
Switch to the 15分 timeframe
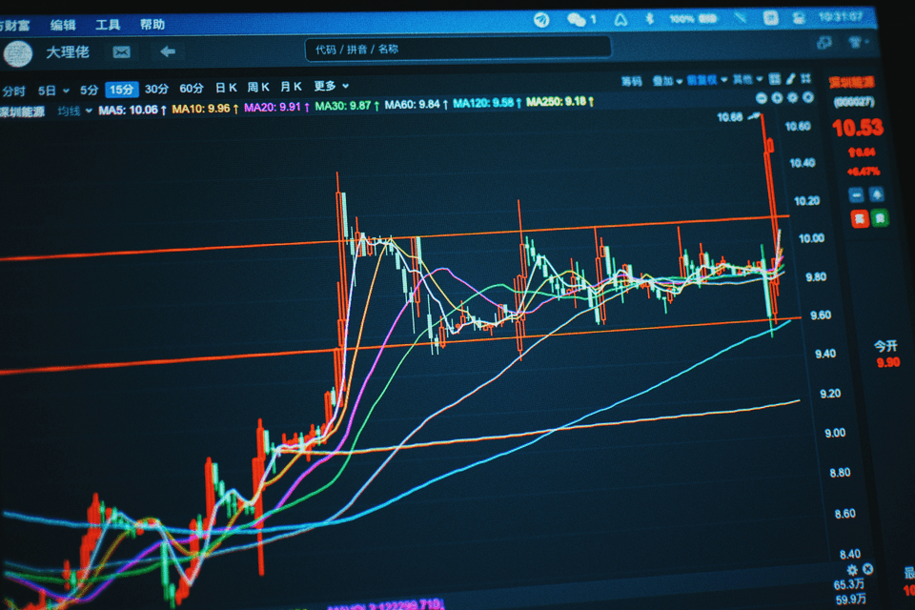[121, 90]
